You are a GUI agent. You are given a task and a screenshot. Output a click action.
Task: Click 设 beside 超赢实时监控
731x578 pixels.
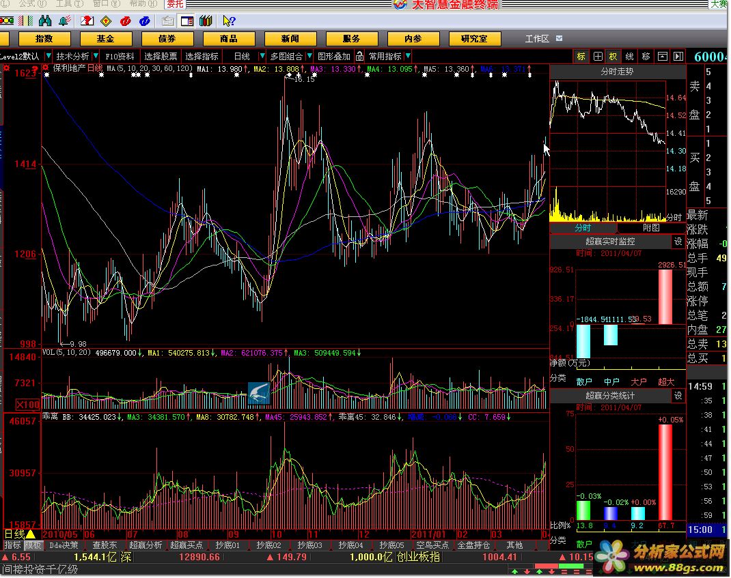678,242
